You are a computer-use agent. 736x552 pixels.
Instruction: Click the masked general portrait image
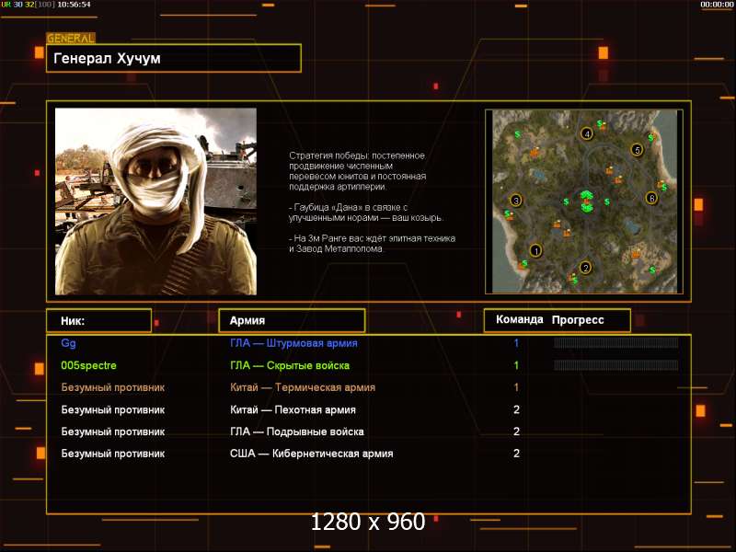[x=155, y=201]
